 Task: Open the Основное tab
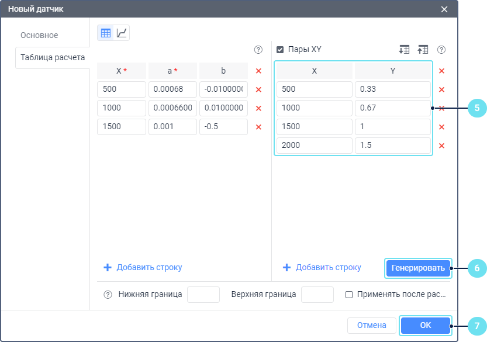pyautogui.click(x=39, y=35)
